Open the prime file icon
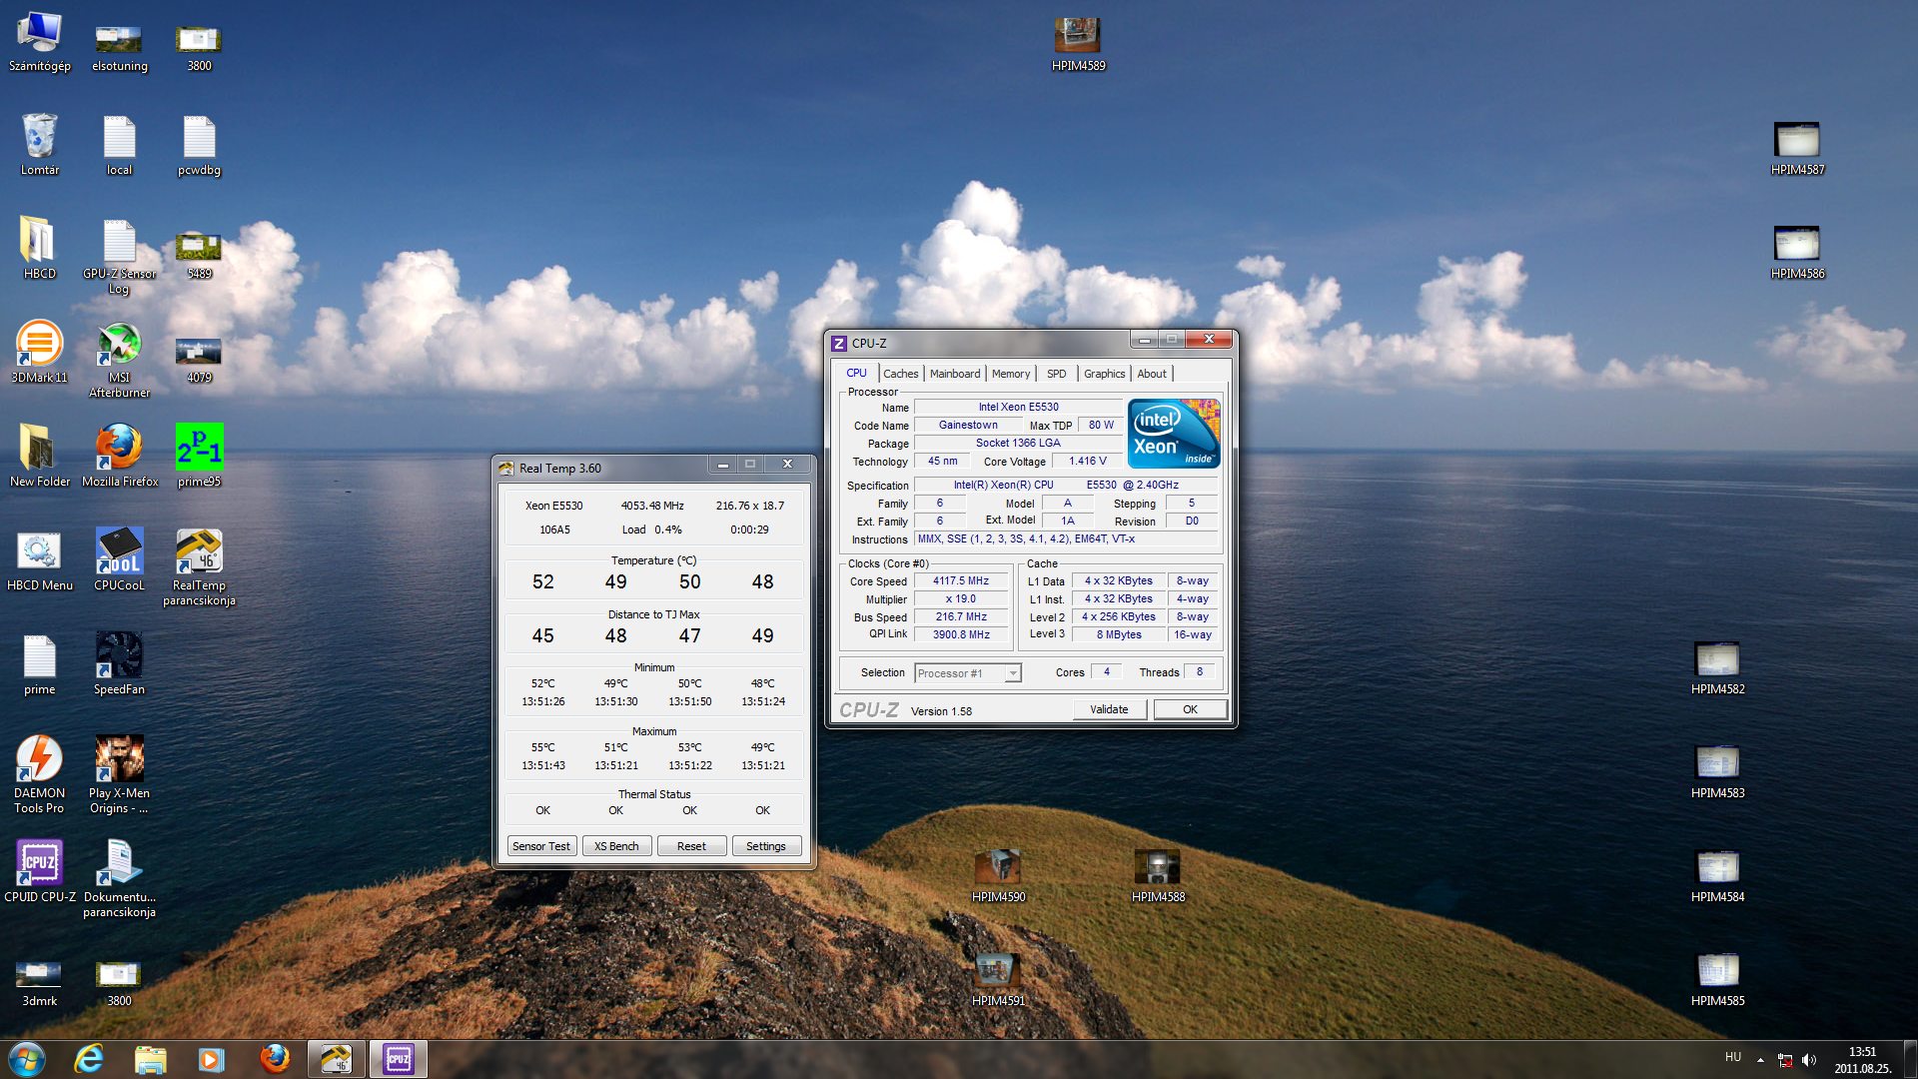This screenshot has width=1918, height=1079. [39, 664]
